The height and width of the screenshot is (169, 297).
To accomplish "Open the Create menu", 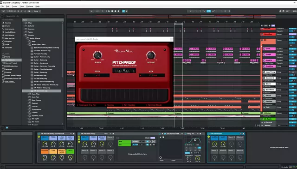I will 14,6.
